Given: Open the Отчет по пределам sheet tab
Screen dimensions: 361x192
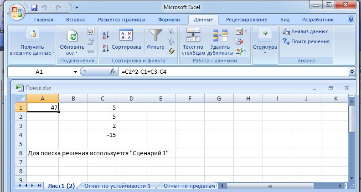Looking at the screenshot, I should click(x=189, y=186).
